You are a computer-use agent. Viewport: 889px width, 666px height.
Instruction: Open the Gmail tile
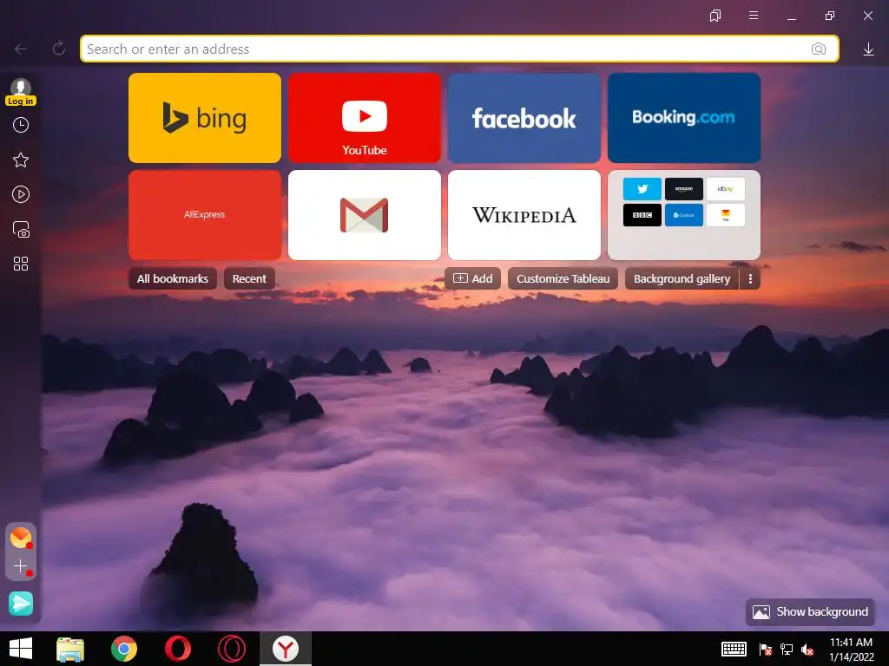365,215
